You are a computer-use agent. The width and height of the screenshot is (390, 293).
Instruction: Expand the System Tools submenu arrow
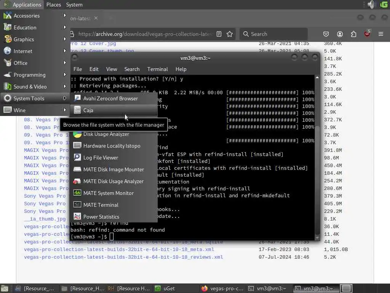[65, 98]
